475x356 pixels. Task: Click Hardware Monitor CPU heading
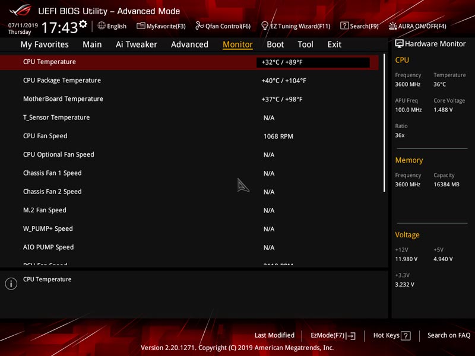(402, 61)
